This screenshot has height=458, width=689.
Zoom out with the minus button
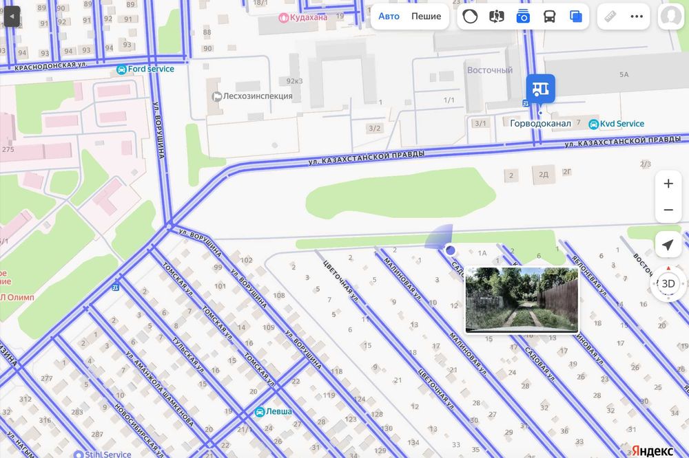coord(668,210)
